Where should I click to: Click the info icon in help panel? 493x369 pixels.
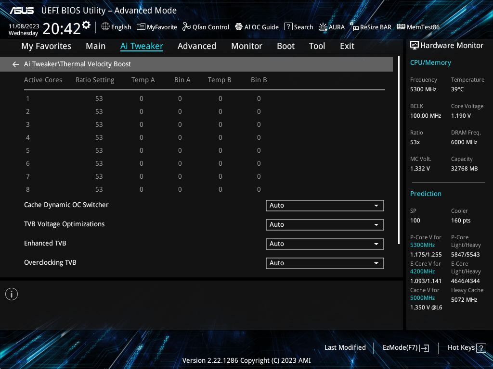[x=12, y=294]
